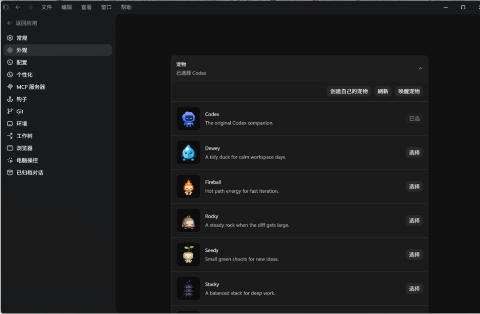480x314 pixels.
Task: Click the 工作树 icon in sidebar
Action: 10,136
